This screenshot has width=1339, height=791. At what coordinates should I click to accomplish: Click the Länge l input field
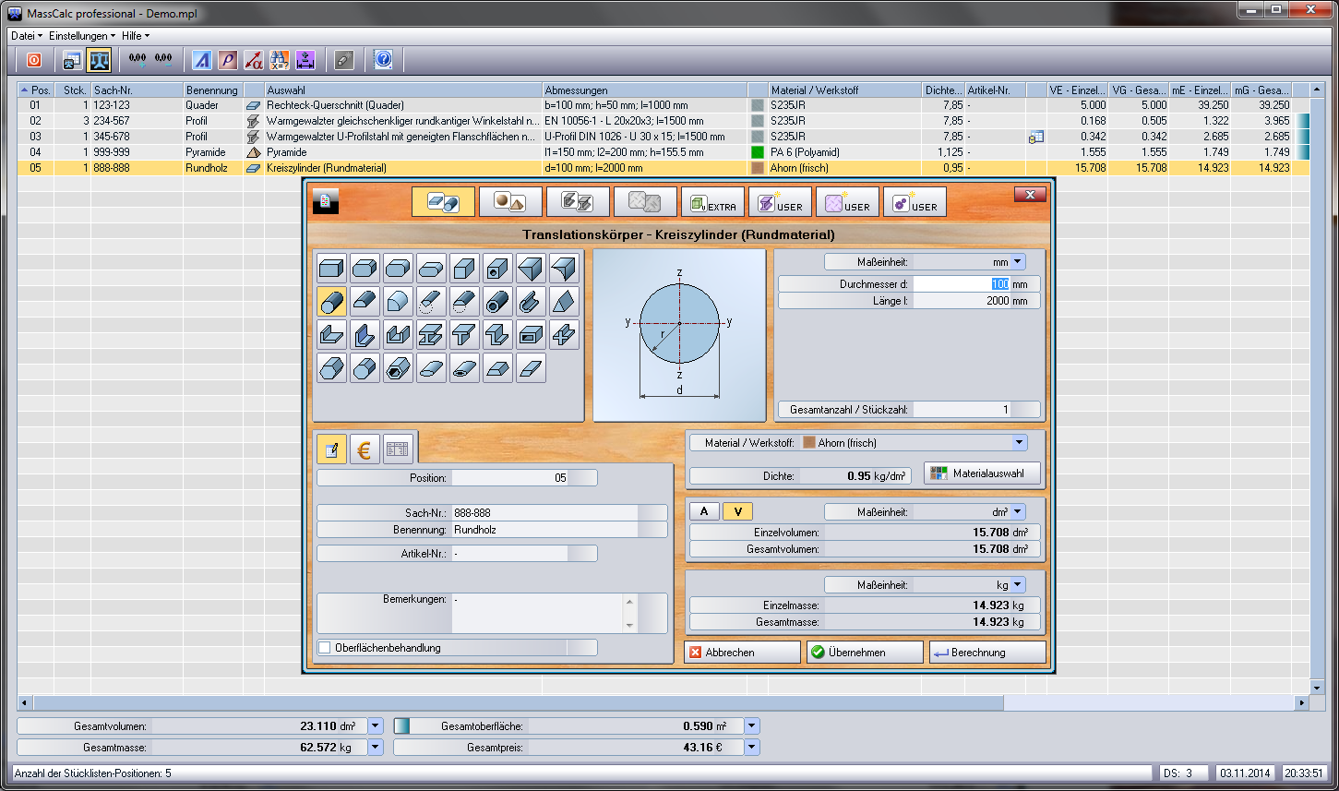click(962, 301)
